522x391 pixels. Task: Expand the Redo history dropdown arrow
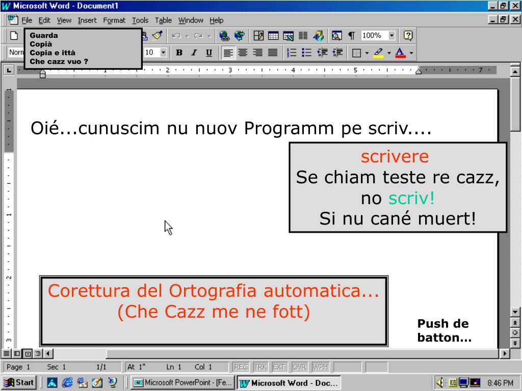coord(209,36)
